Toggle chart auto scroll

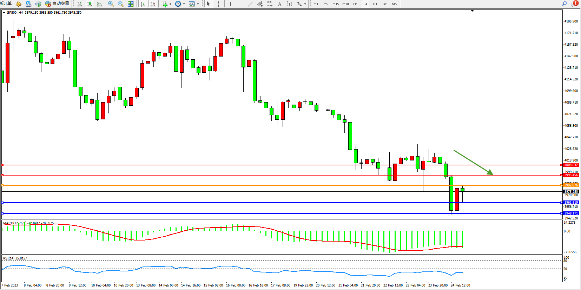[143, 4]
